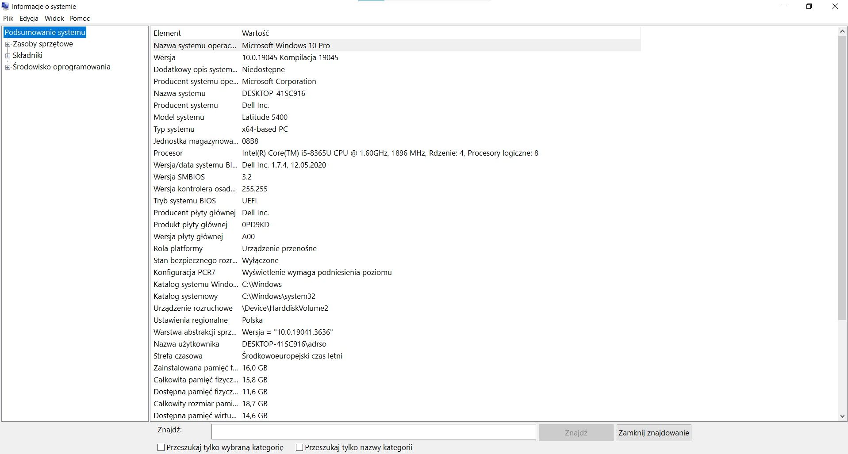Select the Nazwa użytkownika row
This screenshot has height=454, width=848.
(x=396, y=344)
